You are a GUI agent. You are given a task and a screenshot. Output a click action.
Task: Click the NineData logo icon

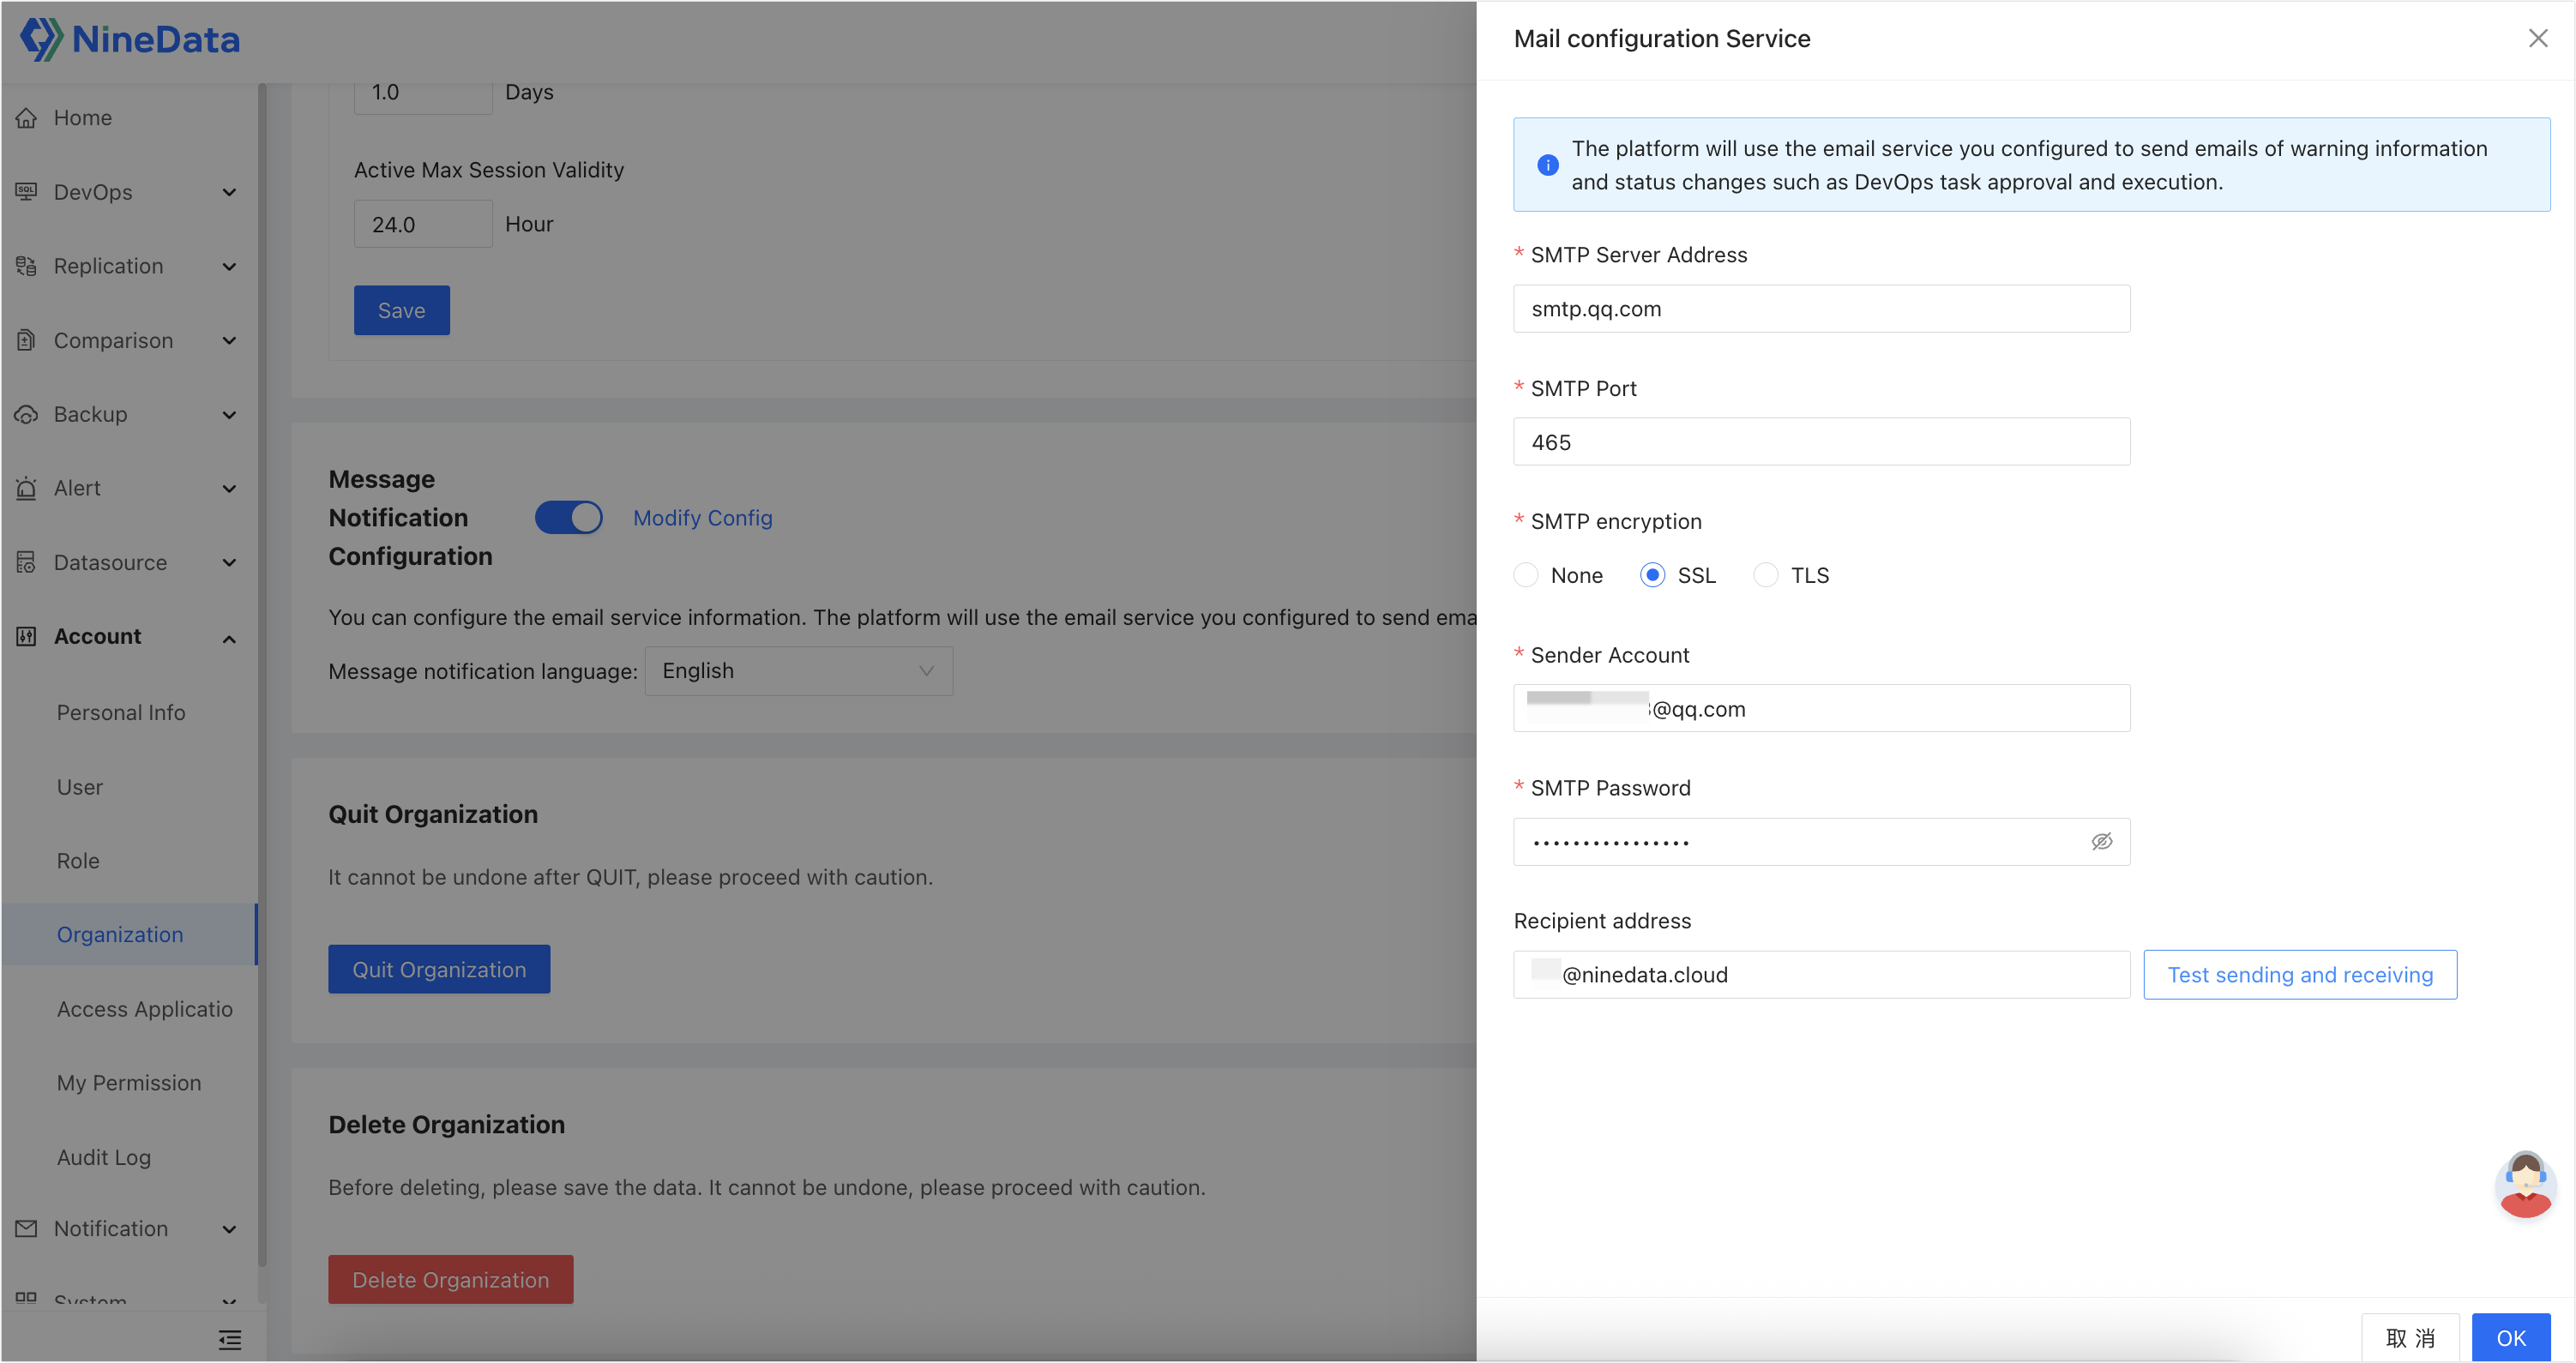42,39
